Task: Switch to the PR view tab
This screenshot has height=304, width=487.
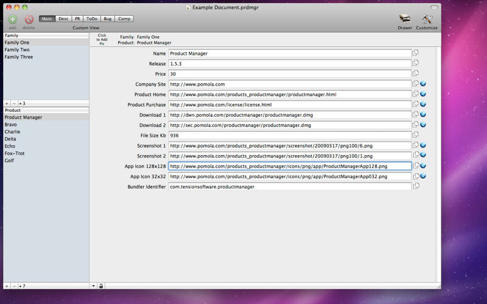Action: point(77,19)
